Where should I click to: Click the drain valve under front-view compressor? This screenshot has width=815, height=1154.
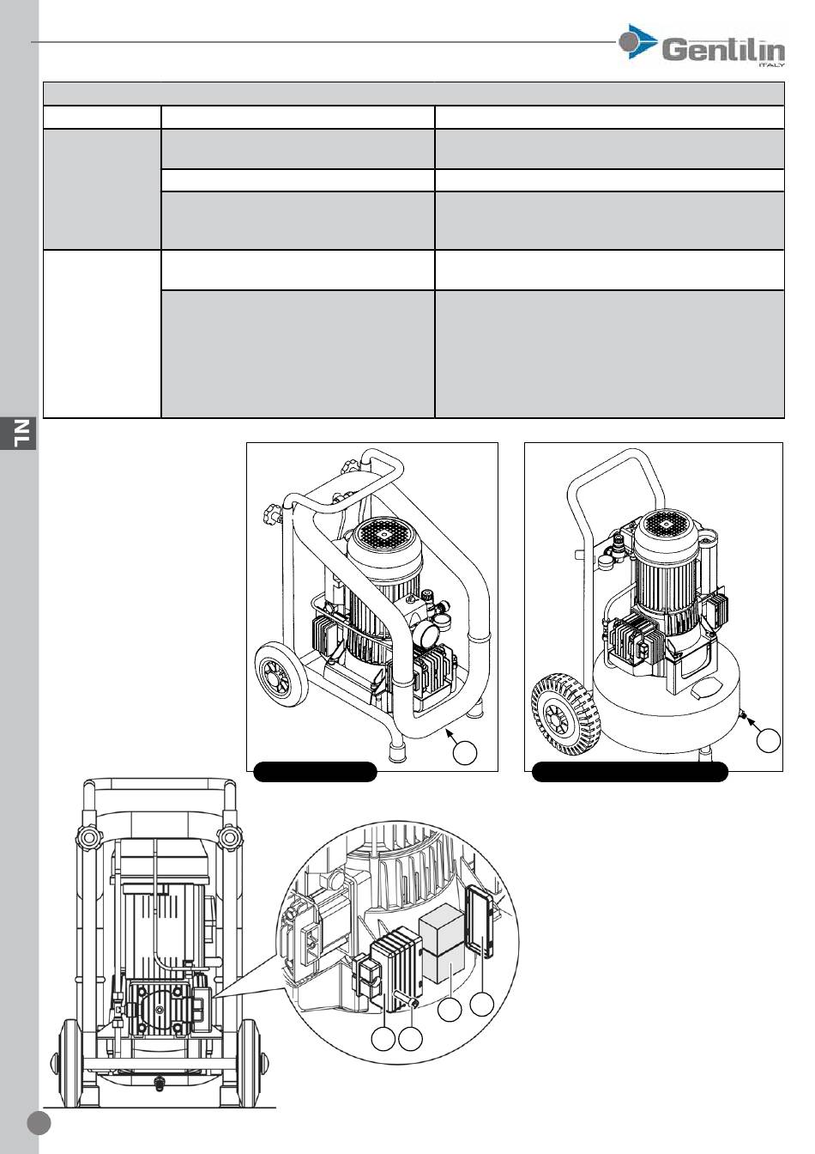[158, 1082]
